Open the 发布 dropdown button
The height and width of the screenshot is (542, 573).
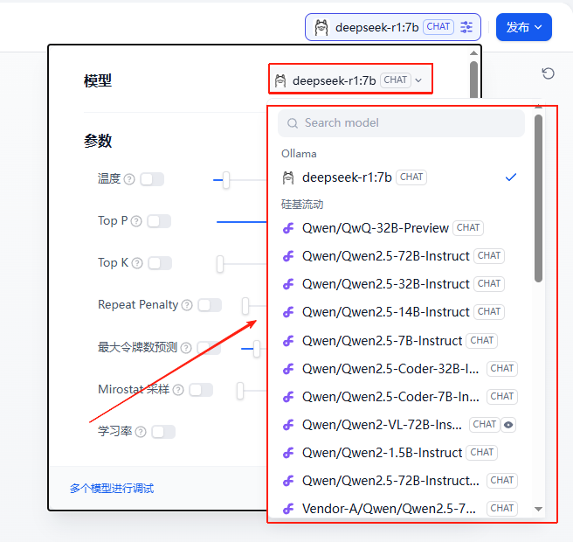point(524,27)
